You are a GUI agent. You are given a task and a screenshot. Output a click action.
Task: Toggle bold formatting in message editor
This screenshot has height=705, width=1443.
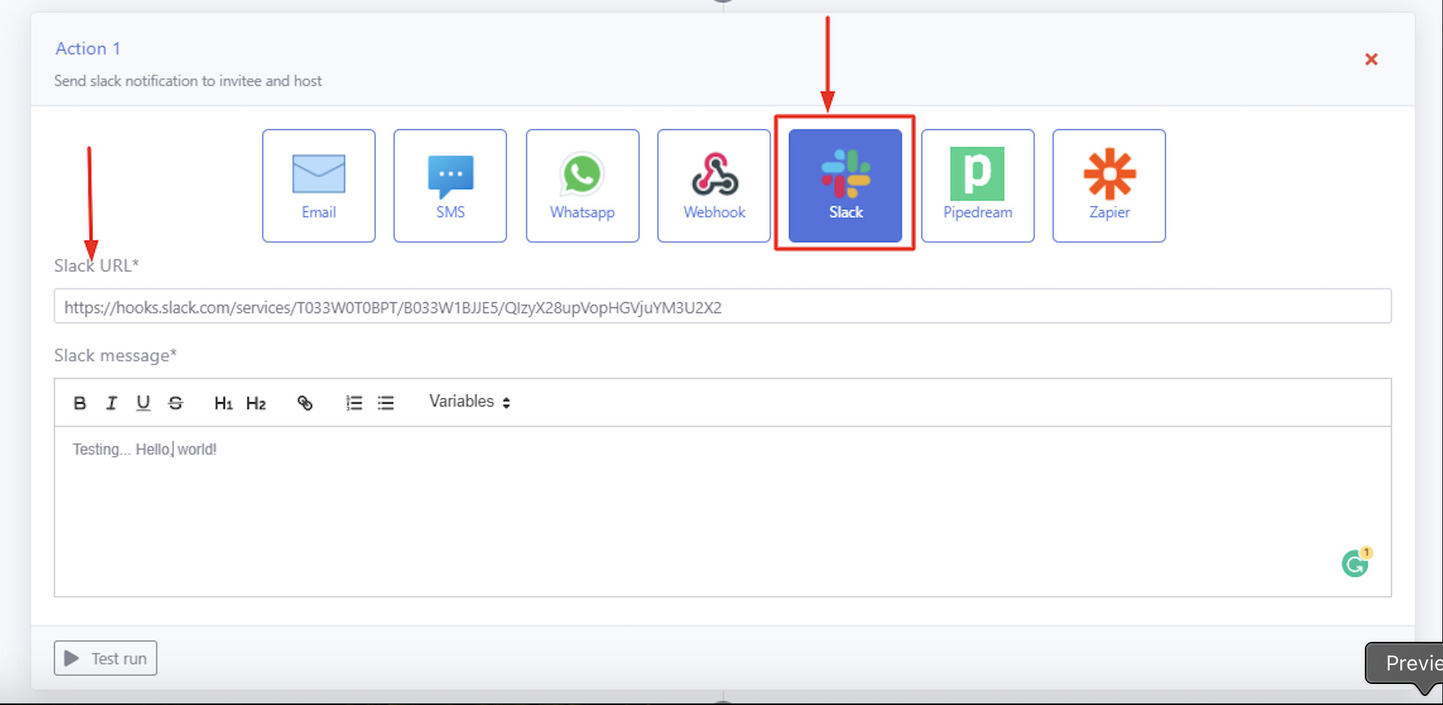pos(80,403)
